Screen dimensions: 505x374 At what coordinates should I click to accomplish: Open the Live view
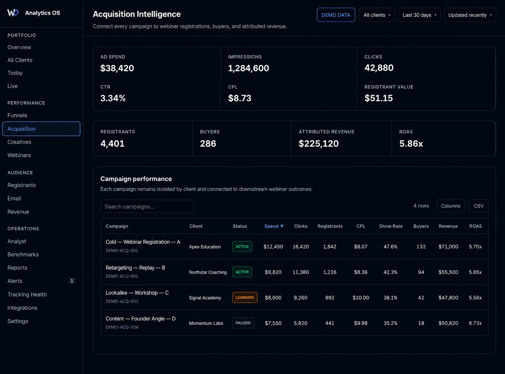tap(12, 86)
